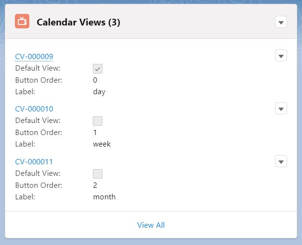Expand the Calendar Views header actions dropdown
Viewport: 302px width, 245px height.
281,22
